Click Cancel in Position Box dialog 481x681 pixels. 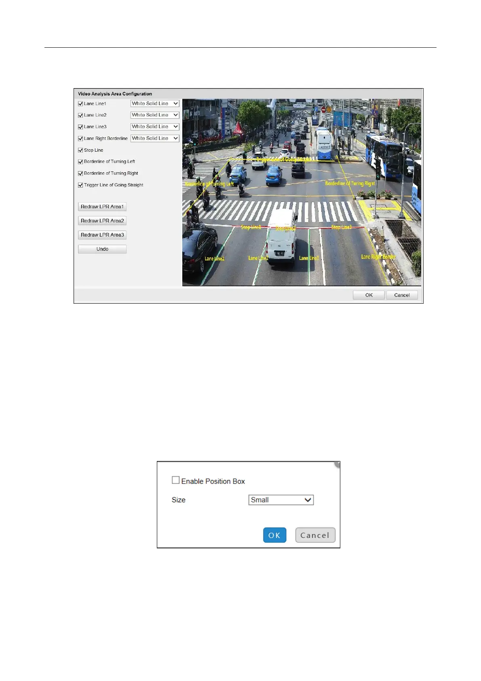315,535
